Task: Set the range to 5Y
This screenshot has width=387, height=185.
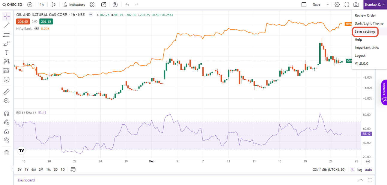Action: (19, 169)
